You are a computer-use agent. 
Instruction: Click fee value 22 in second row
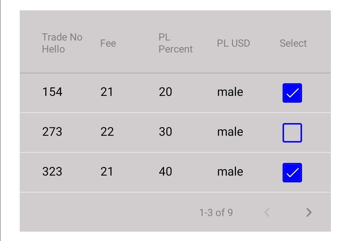pos(107,132)
